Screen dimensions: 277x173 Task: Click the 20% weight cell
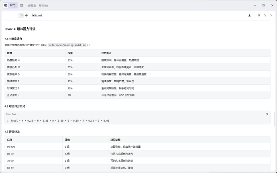tap(82, 74)
